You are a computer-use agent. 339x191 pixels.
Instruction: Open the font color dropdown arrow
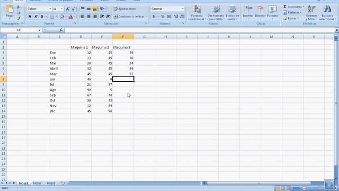(75, 16)
